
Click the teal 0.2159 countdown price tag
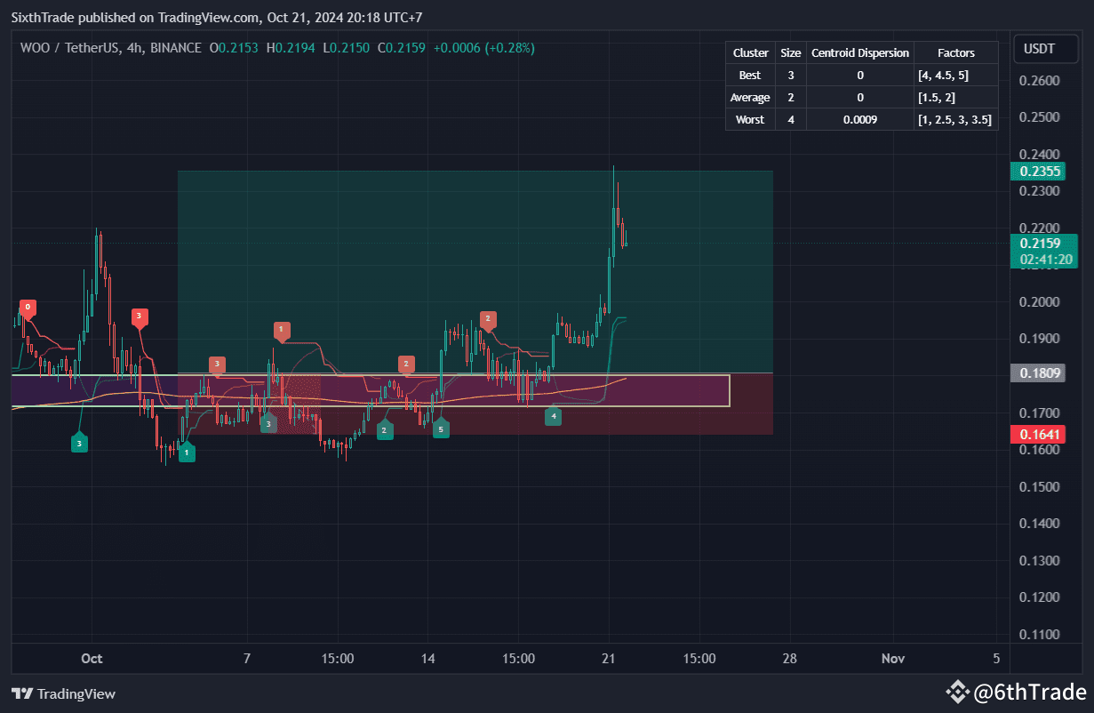1044,252
